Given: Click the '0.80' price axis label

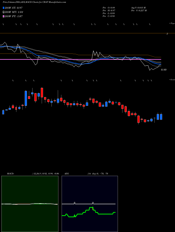Looking at the screenshot, I should pyautogui.click(x=164, y=70).
